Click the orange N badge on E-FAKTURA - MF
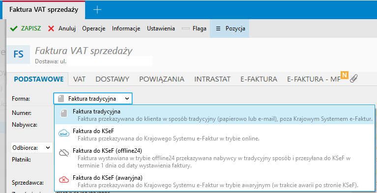 (345, 75)
